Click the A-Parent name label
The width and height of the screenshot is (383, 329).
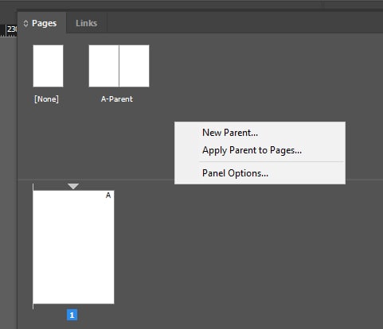pos(117,99)
